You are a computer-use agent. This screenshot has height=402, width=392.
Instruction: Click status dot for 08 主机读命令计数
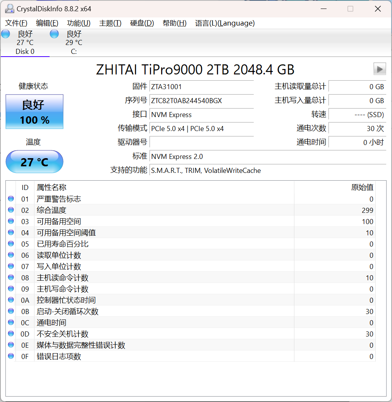pyautogui.click(x=11, y=277)
